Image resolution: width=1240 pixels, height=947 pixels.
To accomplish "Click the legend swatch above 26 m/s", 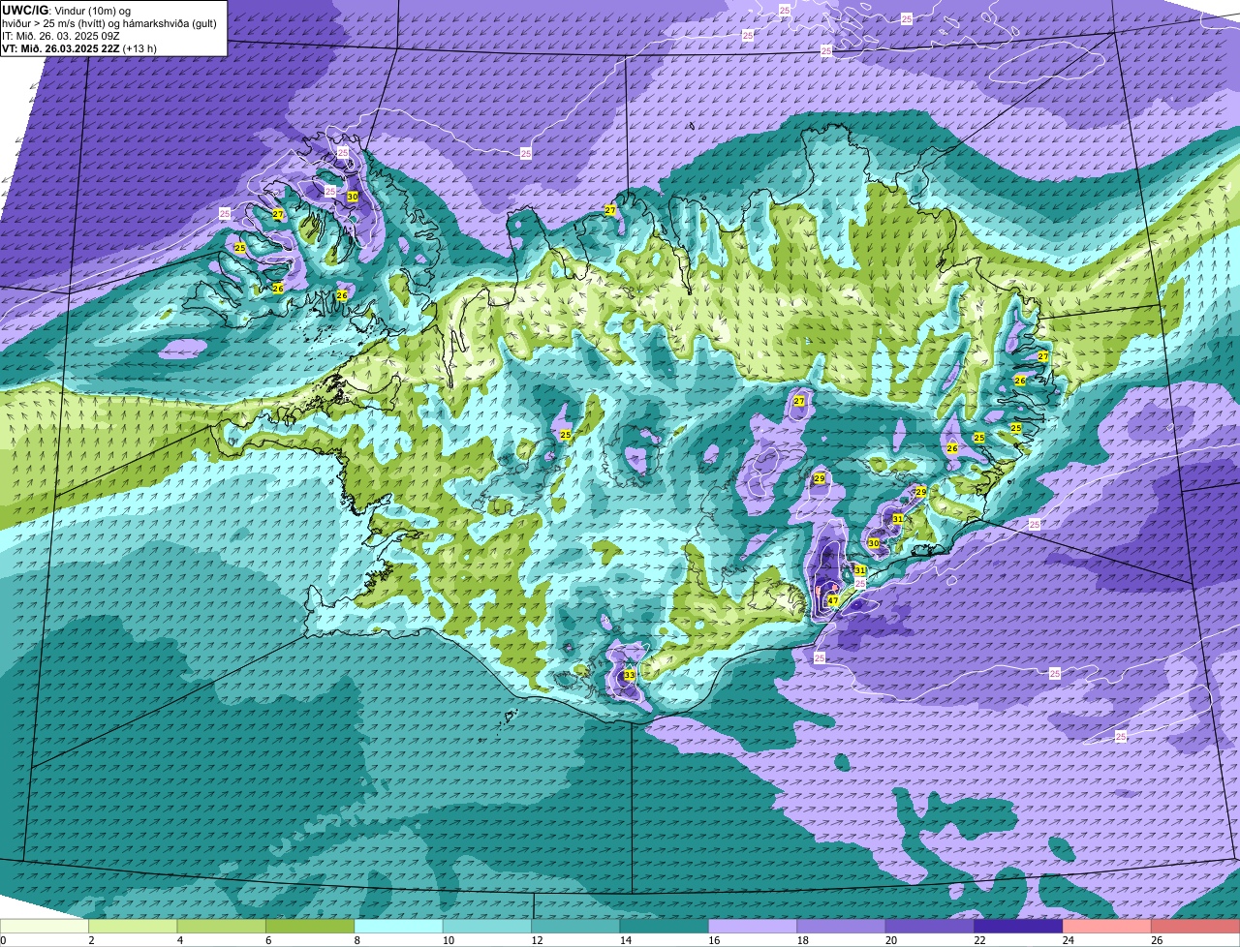I will pyautogui.click(x=1196, y=927).
